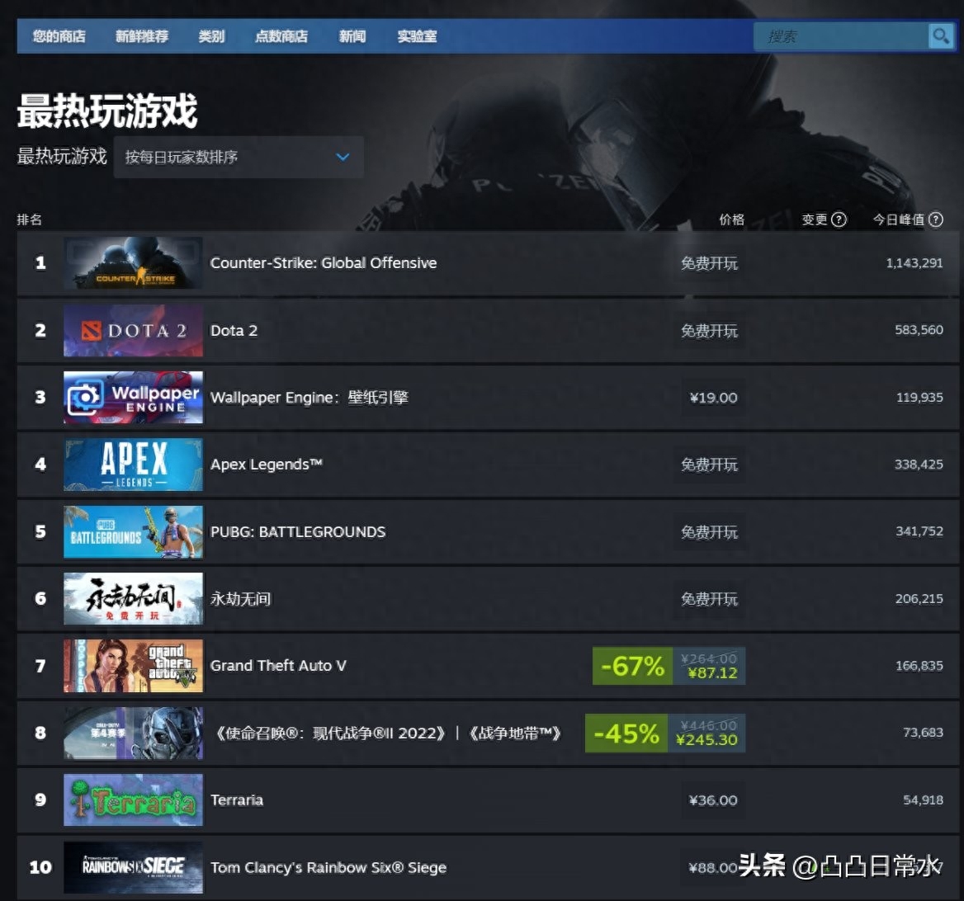Click the 今日峰值 column header label
The image size is (964, 901).
click(899, 219)
